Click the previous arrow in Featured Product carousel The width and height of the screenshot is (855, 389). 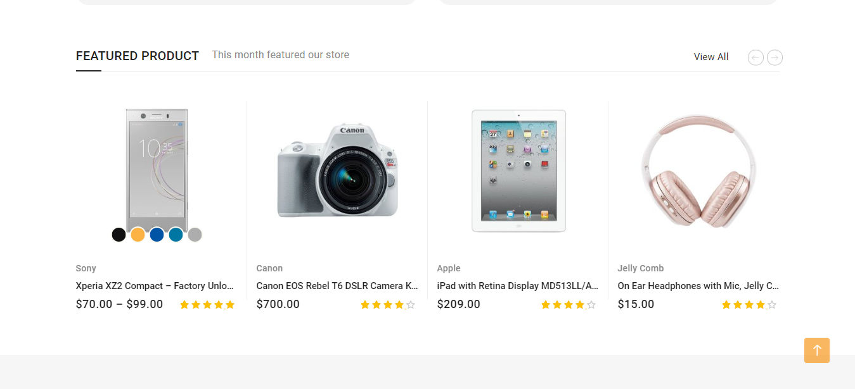[755, 58]
